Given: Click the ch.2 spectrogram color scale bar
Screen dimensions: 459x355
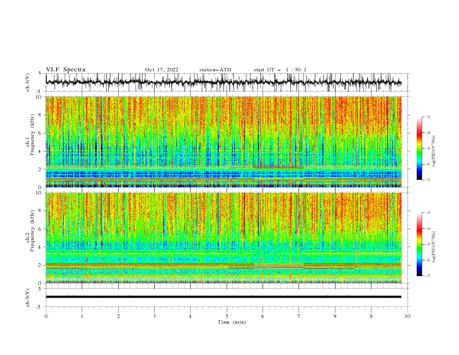Looking at the screenshot, I should click(x=419, y=244).
